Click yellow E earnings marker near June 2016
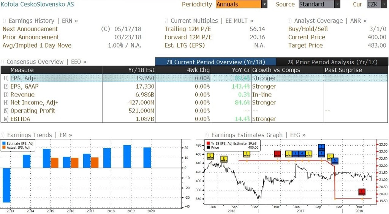The width and height of the screenshot is (389, 214). pyautogui.click(x=210, y=156)
